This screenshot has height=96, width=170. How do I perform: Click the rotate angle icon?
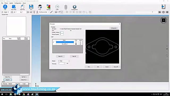pos(2,12)
